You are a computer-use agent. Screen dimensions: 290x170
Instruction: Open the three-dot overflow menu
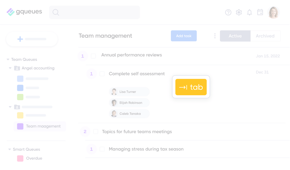click(x=215, y=36)
